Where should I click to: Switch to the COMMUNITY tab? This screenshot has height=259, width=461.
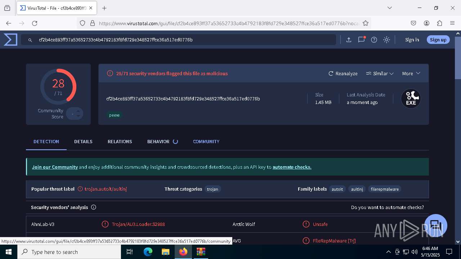[x=206, y=141]
